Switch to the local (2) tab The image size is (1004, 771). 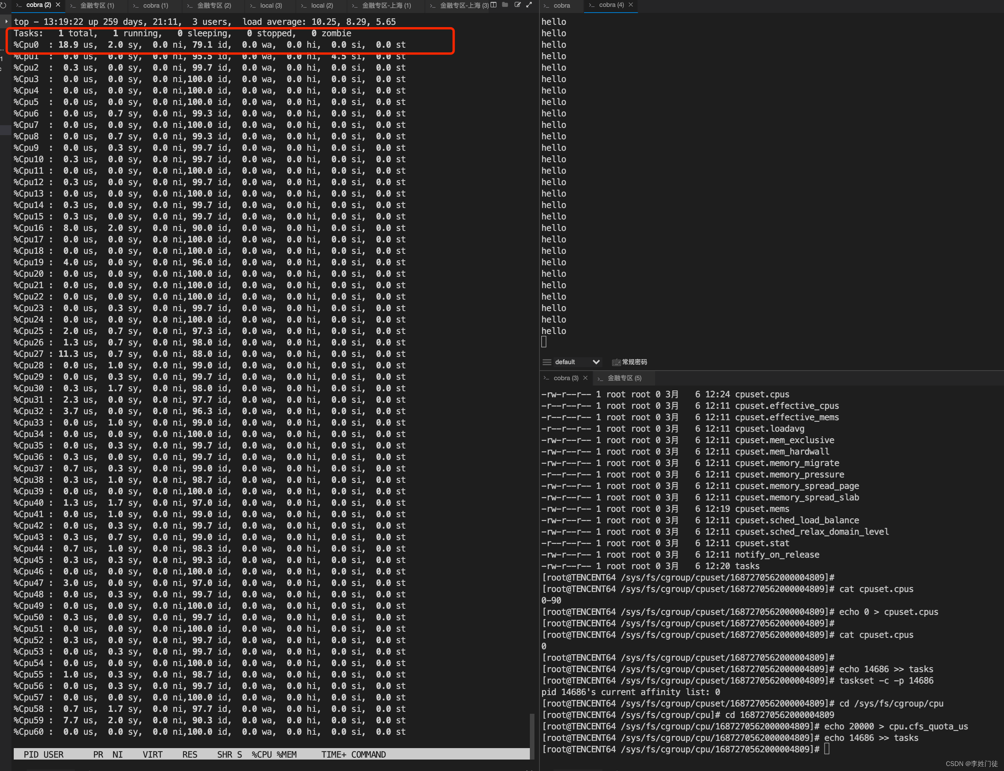tap(322, 5)
